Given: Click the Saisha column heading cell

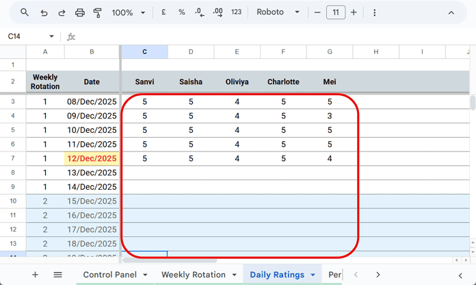Looking at the screenshot, I should click(x=191, y=82).
